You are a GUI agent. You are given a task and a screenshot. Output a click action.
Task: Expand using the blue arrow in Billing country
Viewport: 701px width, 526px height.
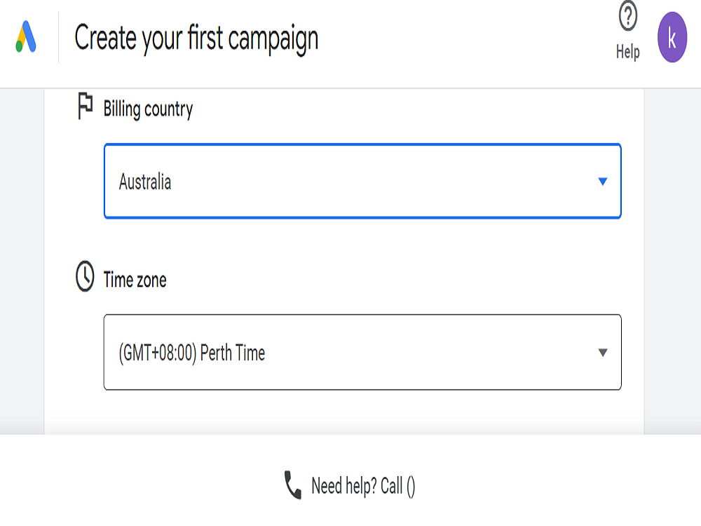tap(603, 181)
